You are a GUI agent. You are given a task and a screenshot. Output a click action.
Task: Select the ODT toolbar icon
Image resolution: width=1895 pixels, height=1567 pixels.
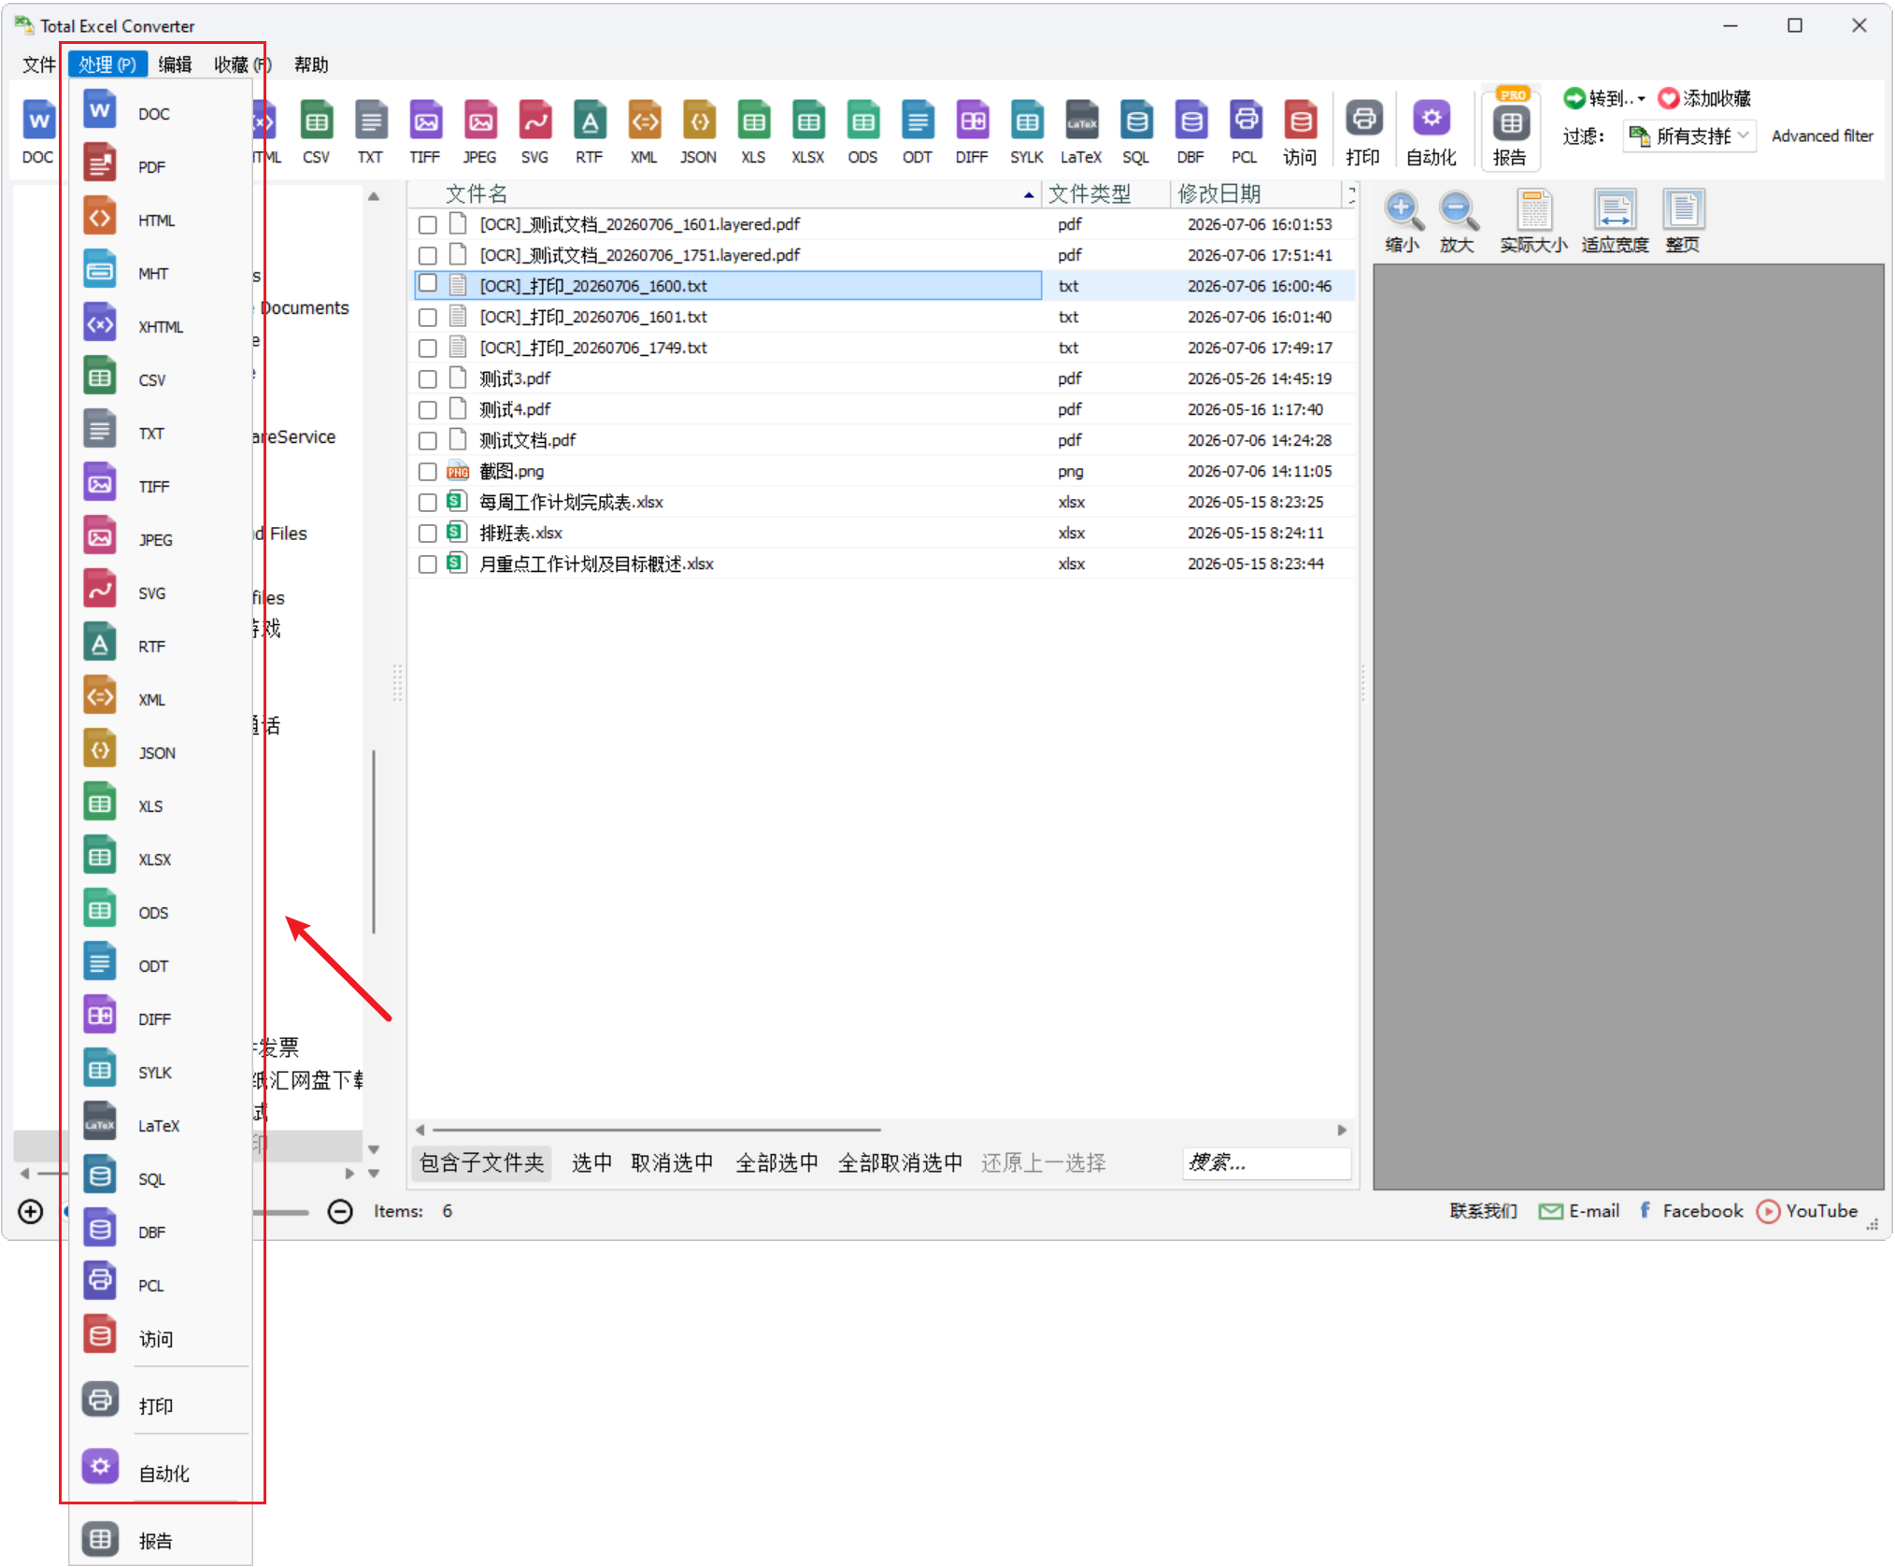point(918,132)
